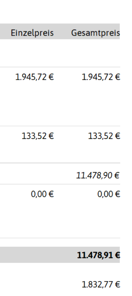Select the bold total 11.478,91 €

(x=98, y=255)
